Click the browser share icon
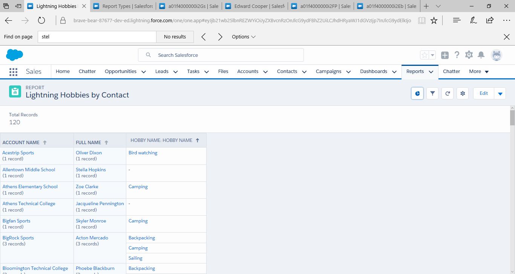This screenshot has width=515, height=274. (490, 20)
